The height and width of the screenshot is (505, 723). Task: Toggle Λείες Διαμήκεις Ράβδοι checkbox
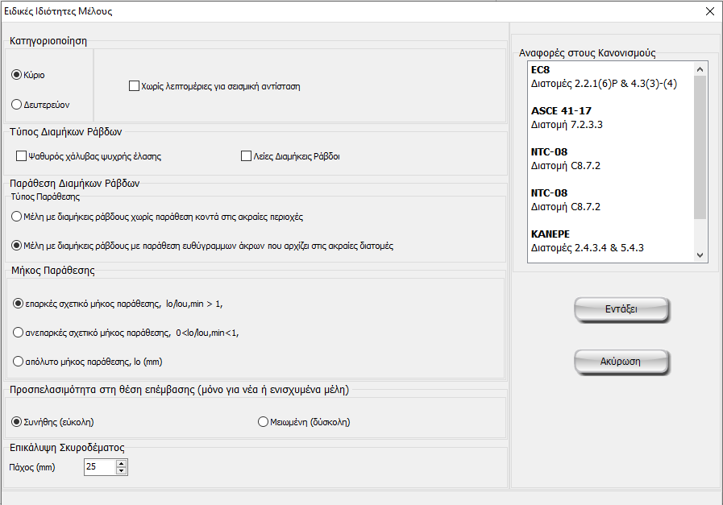click(247, 156)
